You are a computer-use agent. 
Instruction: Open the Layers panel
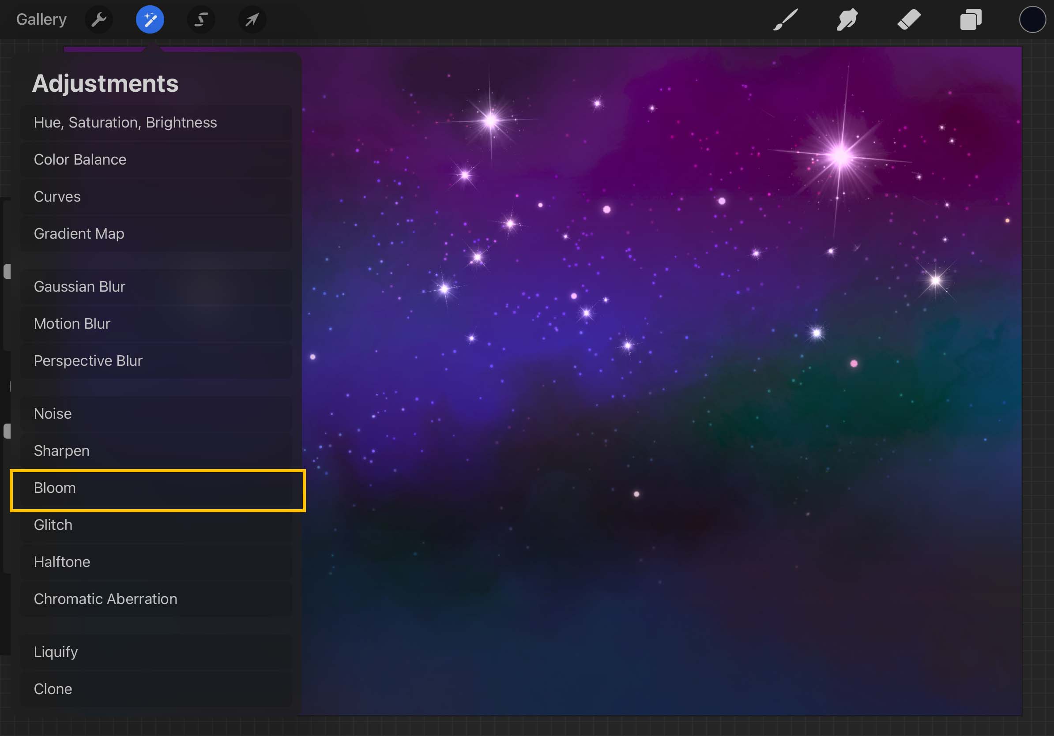(971, 19)
